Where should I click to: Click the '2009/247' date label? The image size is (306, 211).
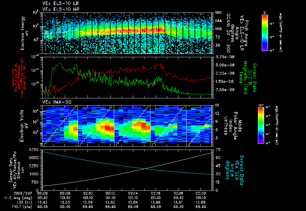click(23, 193)
